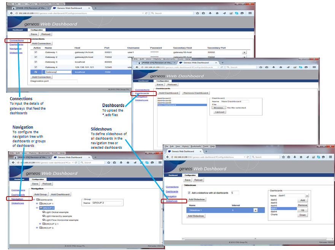Open a new browser tab in the Dashboards window
Screen dimensions: 335x250
click(222, 62)
